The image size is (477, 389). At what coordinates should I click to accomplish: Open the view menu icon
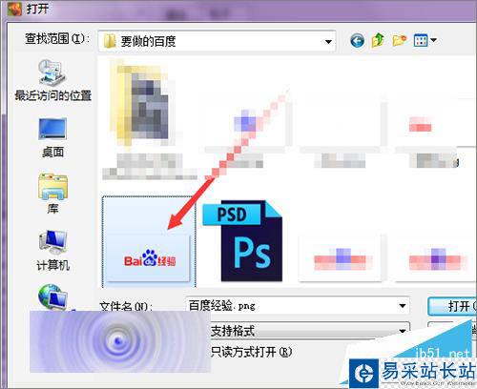421,41
